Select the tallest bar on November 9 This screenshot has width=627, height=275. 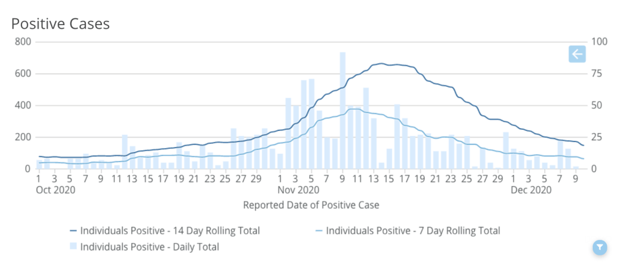pyautogui.click(x=342, y=110)
